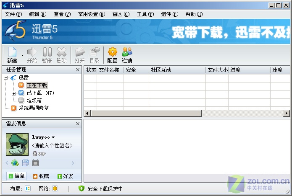Open the 编辑(E) menu
The image size is (292, 196).
[38, 14]
